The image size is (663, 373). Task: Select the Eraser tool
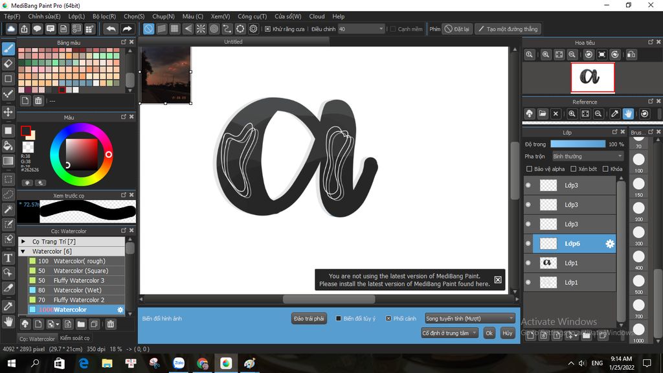click(8, 64)
